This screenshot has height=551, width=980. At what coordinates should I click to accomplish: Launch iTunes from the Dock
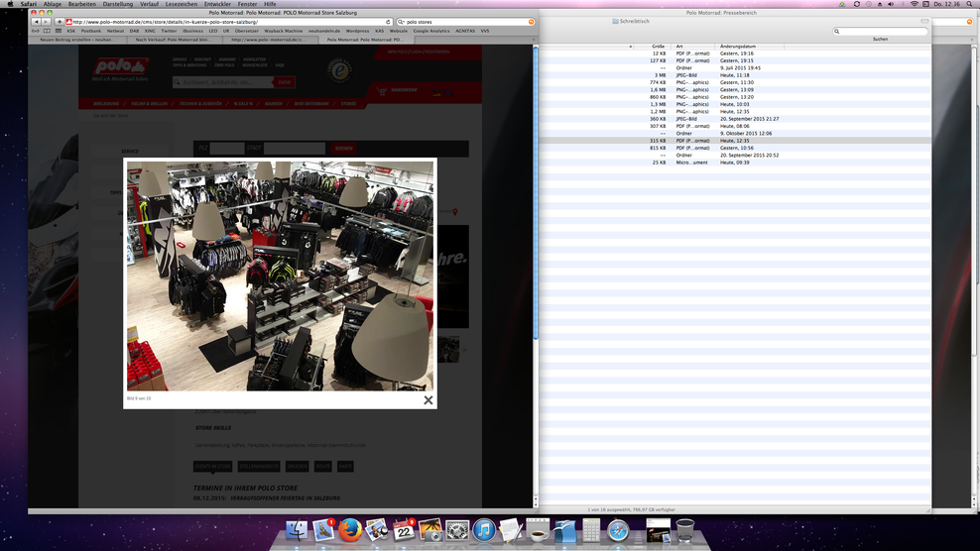click(484, 530)
